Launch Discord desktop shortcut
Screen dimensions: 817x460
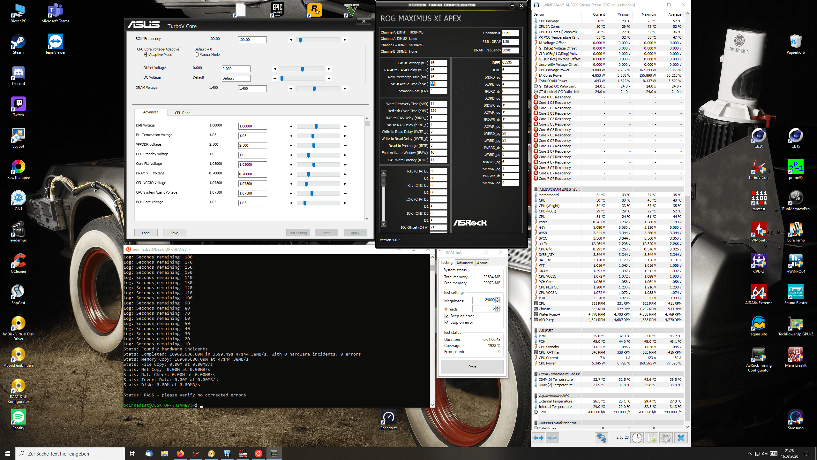click(18, 75)
